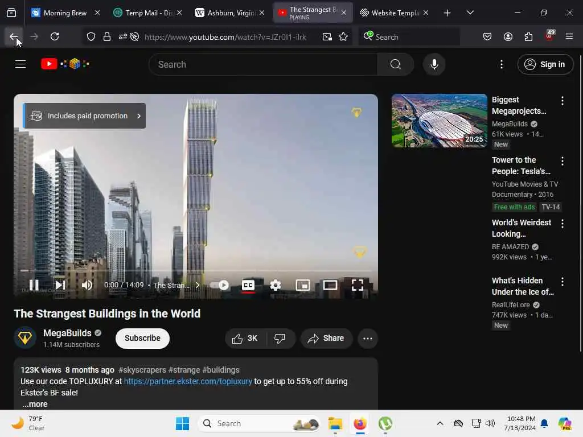Open Firefox View tab icon
The width and height of the screenshot is (583, 437).
point(11,13)
